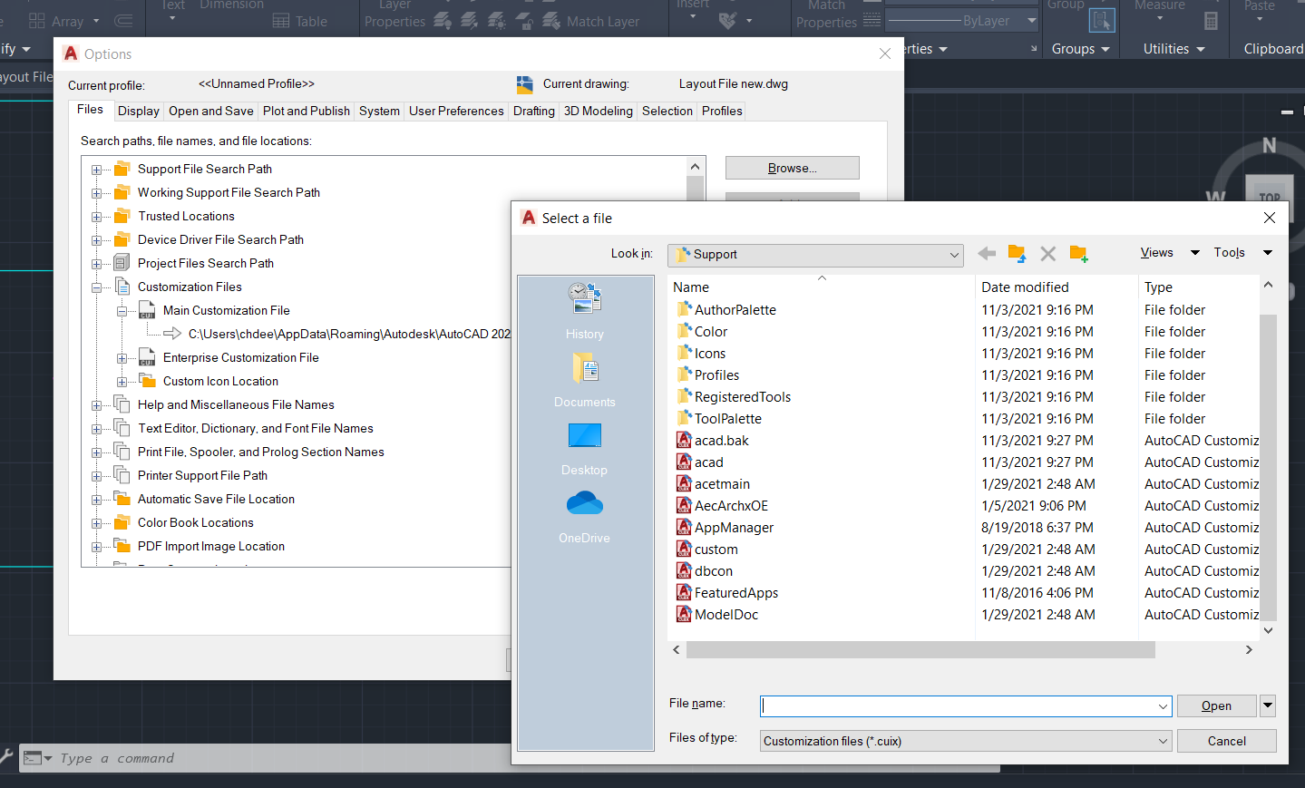Select the ModelDoc file
This screenshot has width=1305, height=788.
[718, 615]
